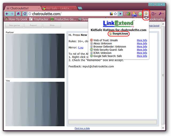This screenshot has width=171, height=136.
Task: Click the Go play arrow button
Action: (121, 14)
